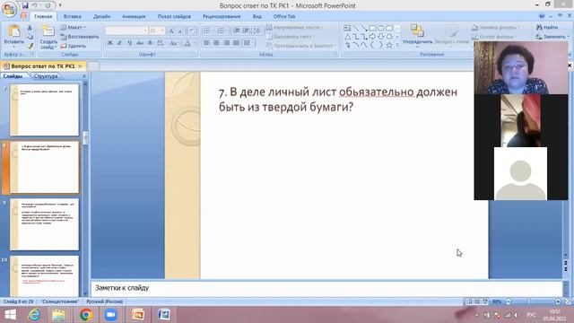Image resolution: width=574 pixels, height=323 pixels.
Task: Click the Русский (Россия) language status entry
Action: pos(105,301)
